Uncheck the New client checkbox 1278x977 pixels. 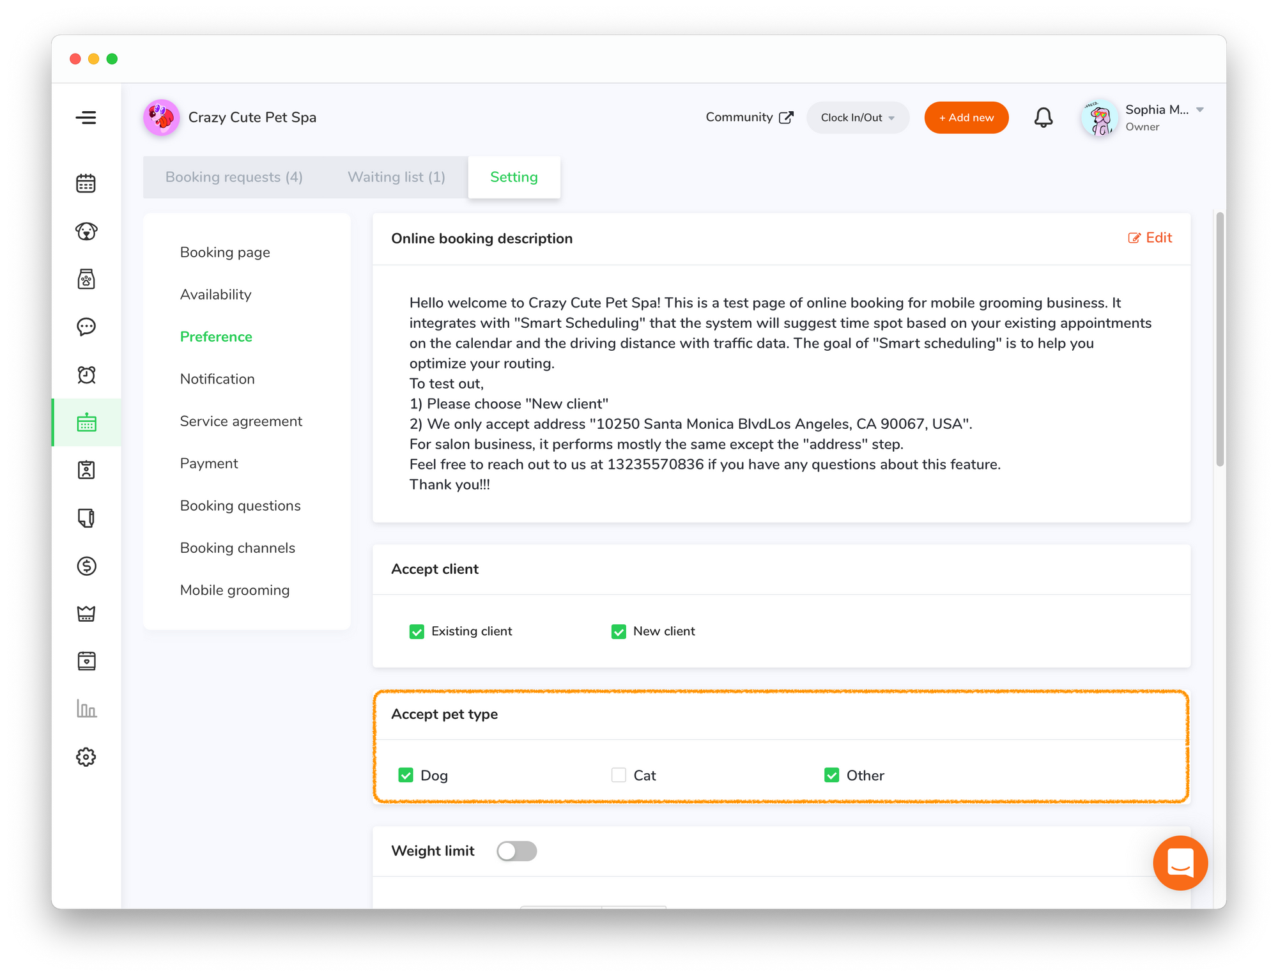point(619,631)
